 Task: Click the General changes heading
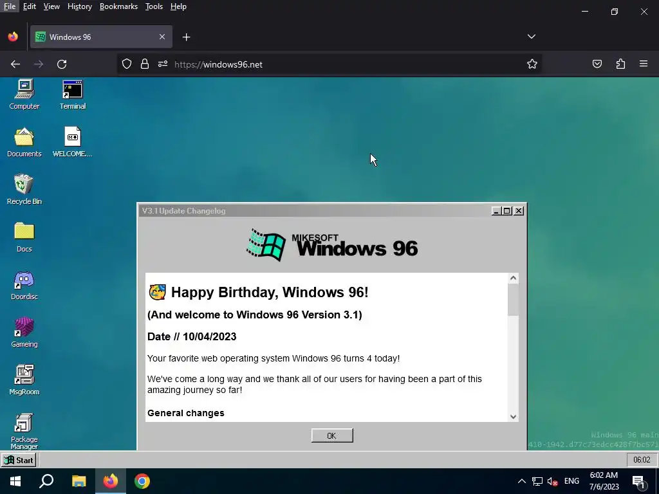186,413
